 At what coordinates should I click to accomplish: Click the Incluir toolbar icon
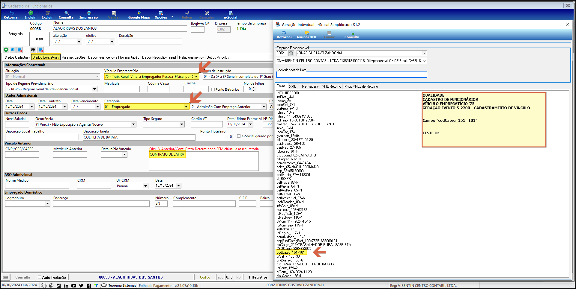(x=30, y=15)
